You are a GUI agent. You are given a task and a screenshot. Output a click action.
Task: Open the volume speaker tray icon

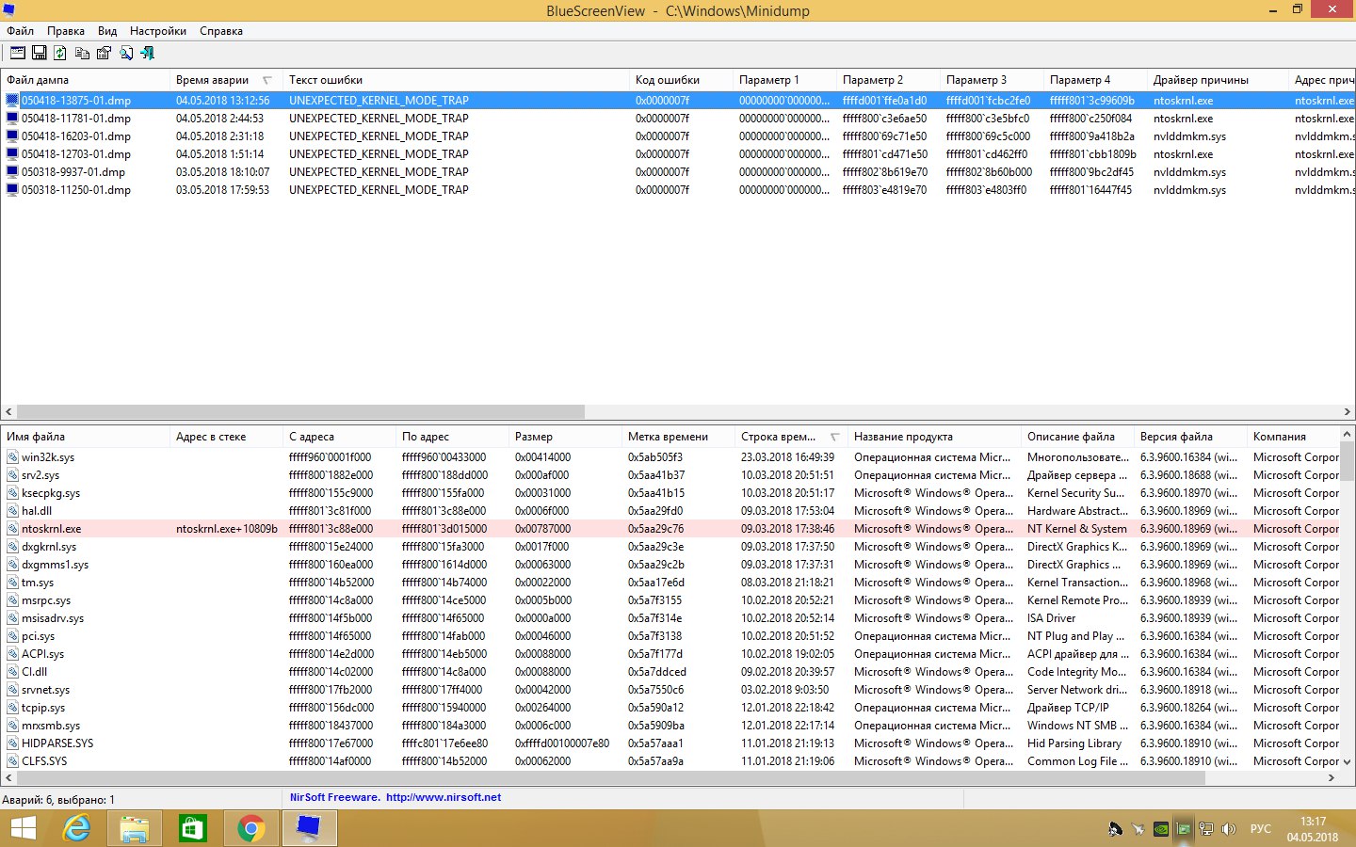[1228, 829]
